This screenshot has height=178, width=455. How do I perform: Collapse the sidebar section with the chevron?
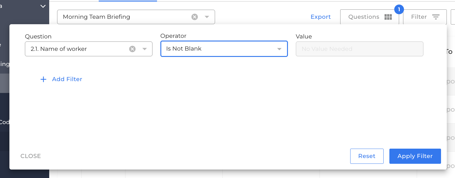click(43, 6)
